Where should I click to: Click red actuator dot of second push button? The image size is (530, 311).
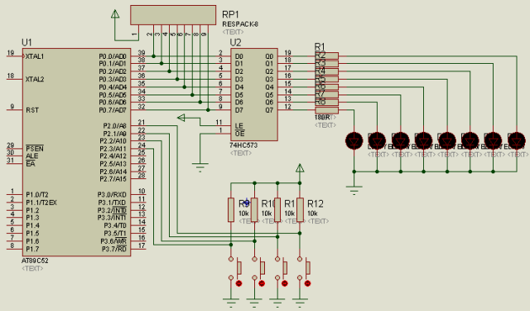point(262,284)
